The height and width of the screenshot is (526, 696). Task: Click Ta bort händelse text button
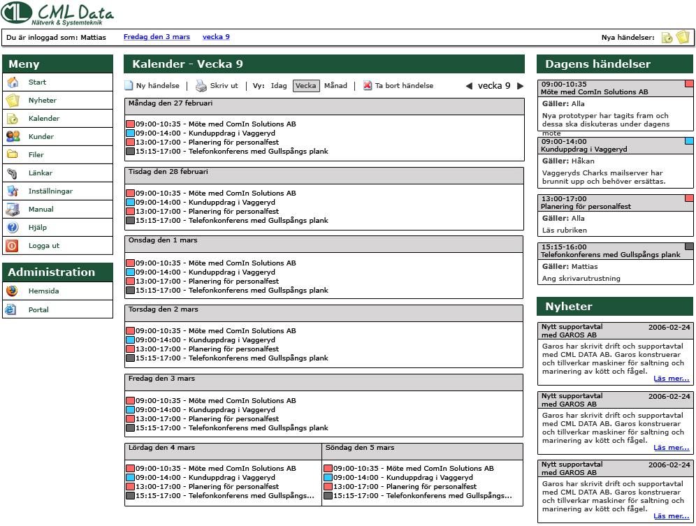point(404,86)
